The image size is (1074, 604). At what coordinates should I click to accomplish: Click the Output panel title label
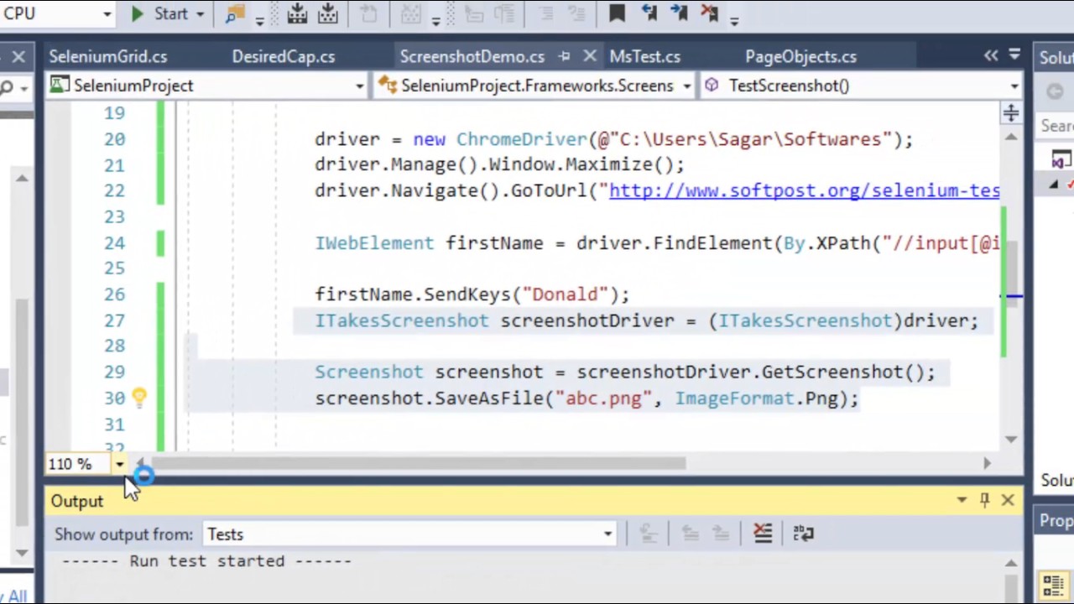click(x=76, y=501)
